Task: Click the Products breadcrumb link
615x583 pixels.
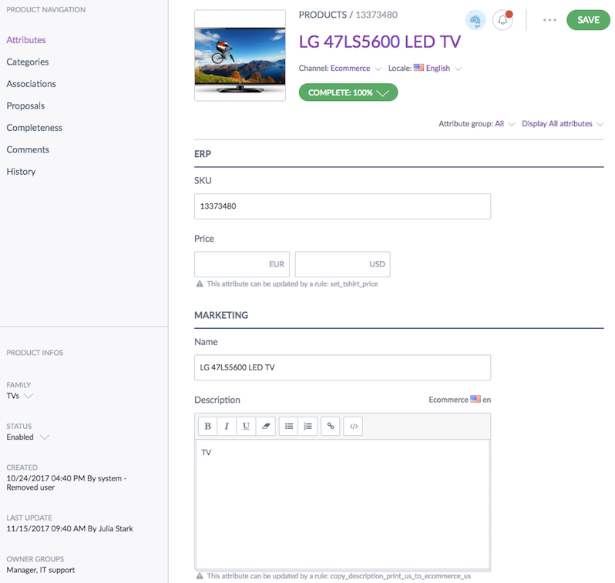Action: [x=323, y=15]
